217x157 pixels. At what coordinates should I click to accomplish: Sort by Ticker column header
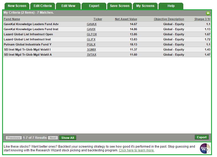(98, 19)
